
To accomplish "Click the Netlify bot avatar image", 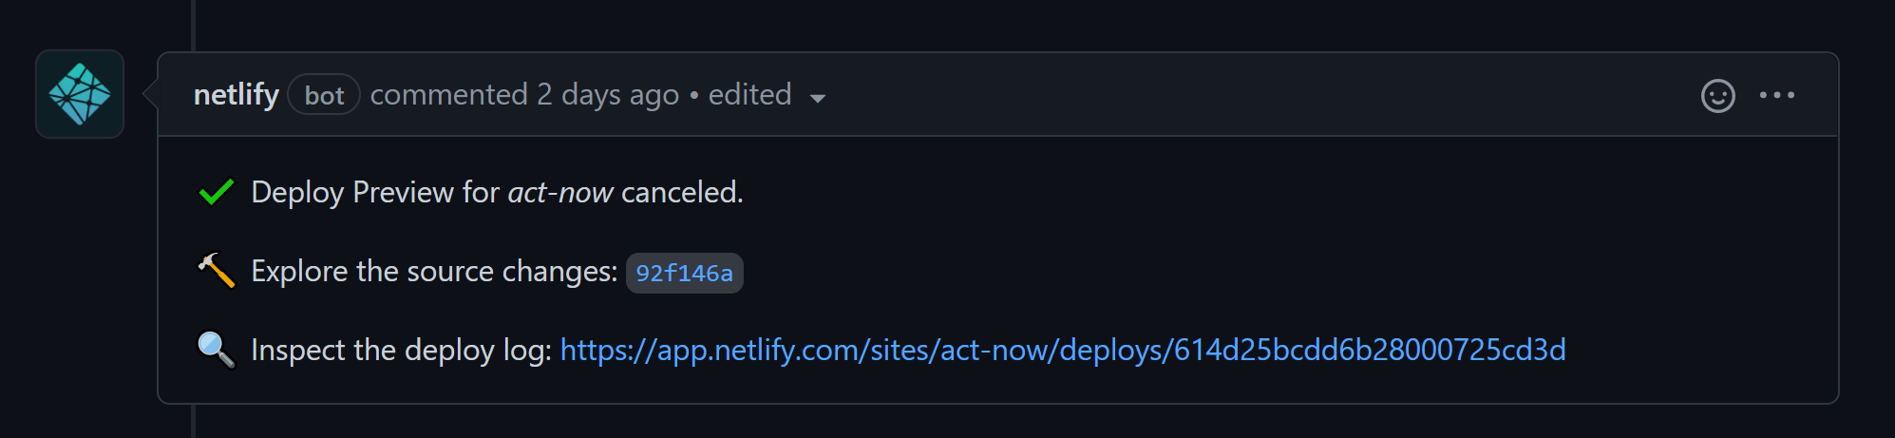I will pyautogui.click(x=80, y=94).
